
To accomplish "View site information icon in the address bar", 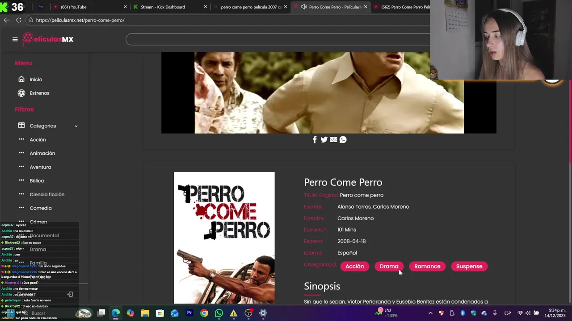I will (x=30, y=20).
